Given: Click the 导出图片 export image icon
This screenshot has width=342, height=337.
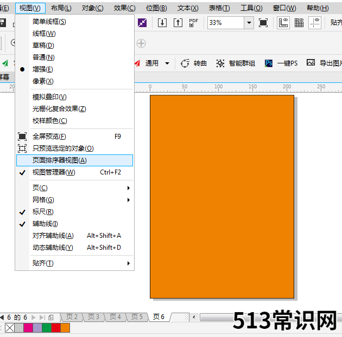Looking at the screenshot, I should (x=311, y=63).
